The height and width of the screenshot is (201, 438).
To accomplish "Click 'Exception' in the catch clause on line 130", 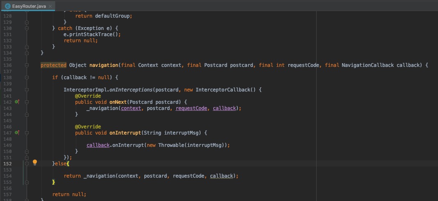I will tap(91, 28).
